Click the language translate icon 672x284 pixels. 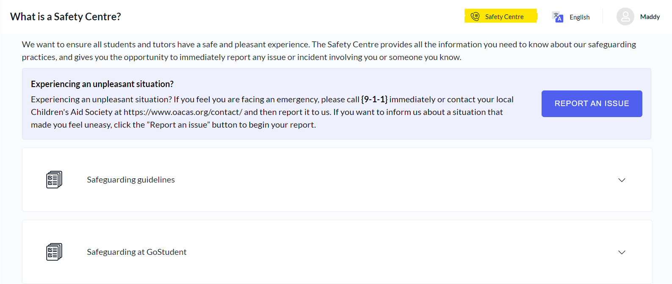[x=558, y=17]
